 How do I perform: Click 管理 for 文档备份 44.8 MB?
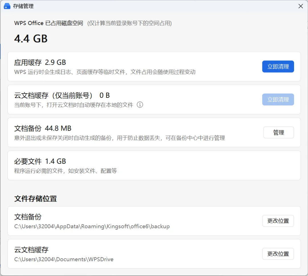tap(279, 133)
